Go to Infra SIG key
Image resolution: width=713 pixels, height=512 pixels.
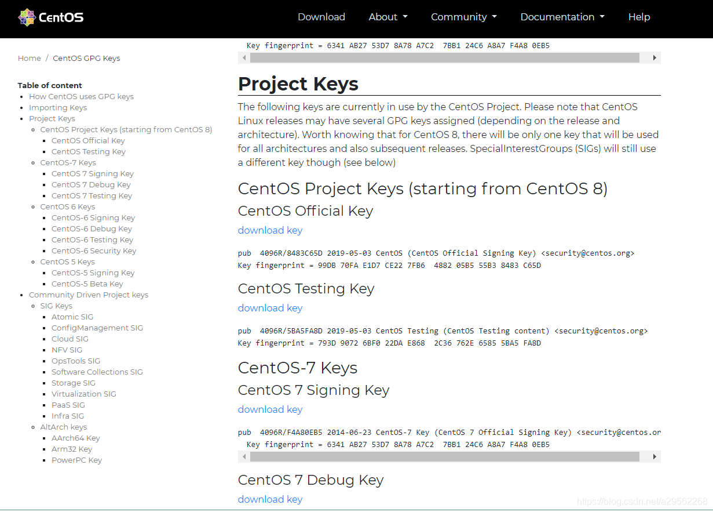click(x=68, y=416)
